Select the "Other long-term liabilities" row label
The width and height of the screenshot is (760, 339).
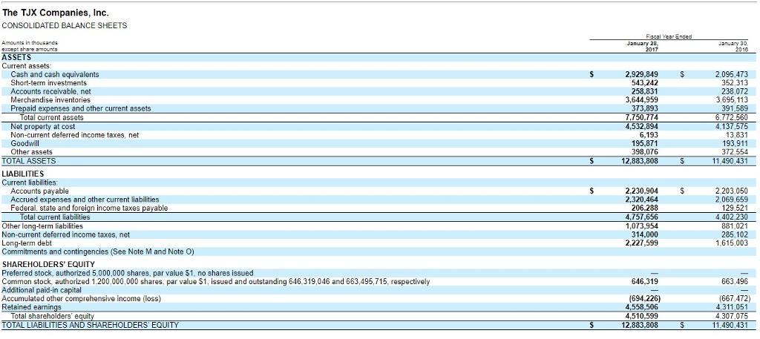tap(42, 226)
